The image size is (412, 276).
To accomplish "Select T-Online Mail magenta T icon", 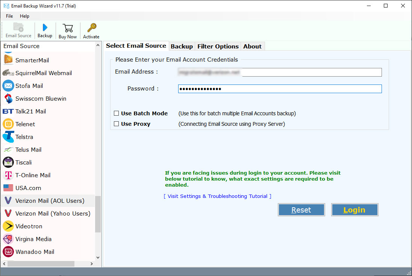I will pos(8,175).
